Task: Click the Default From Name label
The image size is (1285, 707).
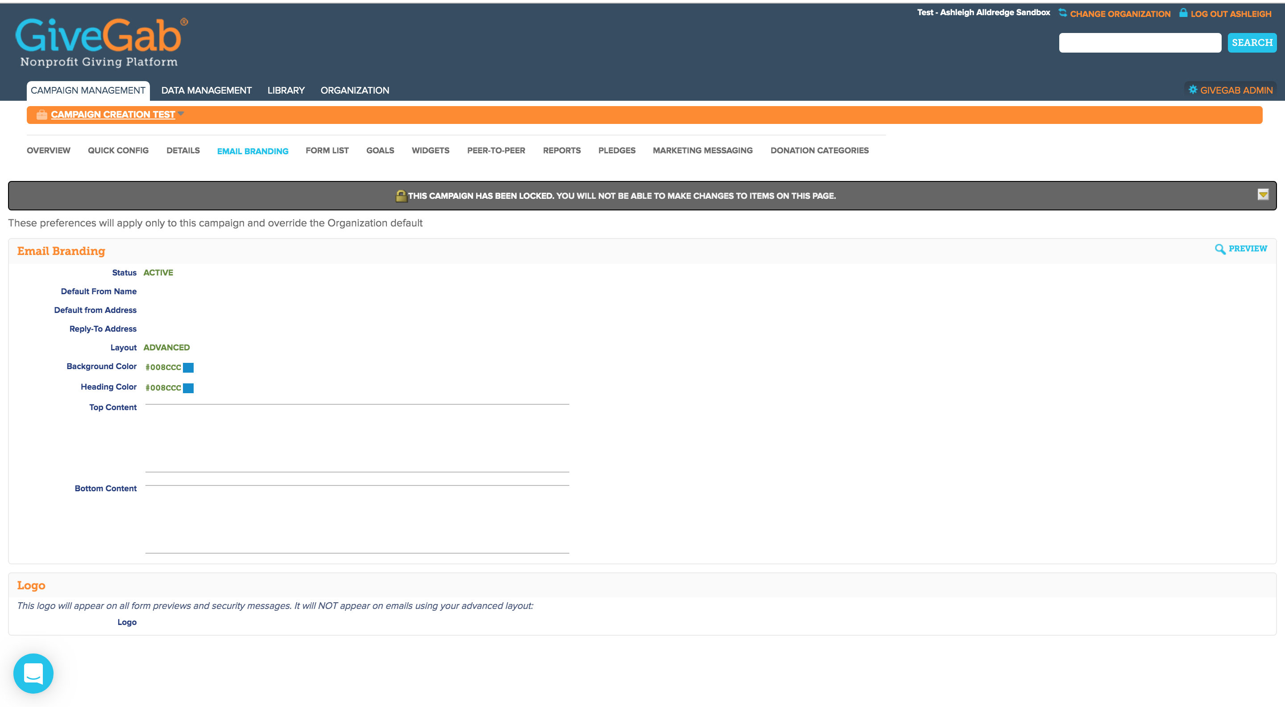Action: coord(99,292)
